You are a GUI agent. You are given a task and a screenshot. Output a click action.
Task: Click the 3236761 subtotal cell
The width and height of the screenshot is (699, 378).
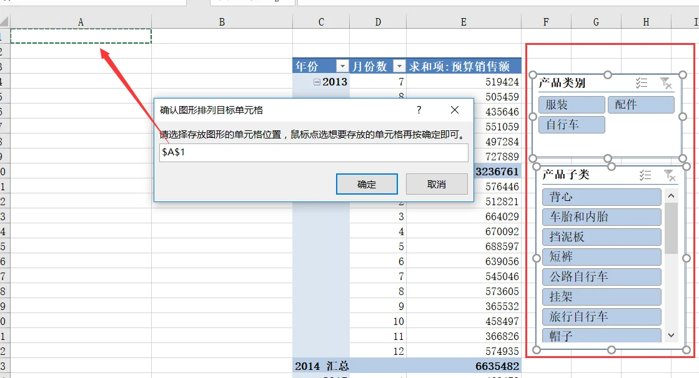497,172
